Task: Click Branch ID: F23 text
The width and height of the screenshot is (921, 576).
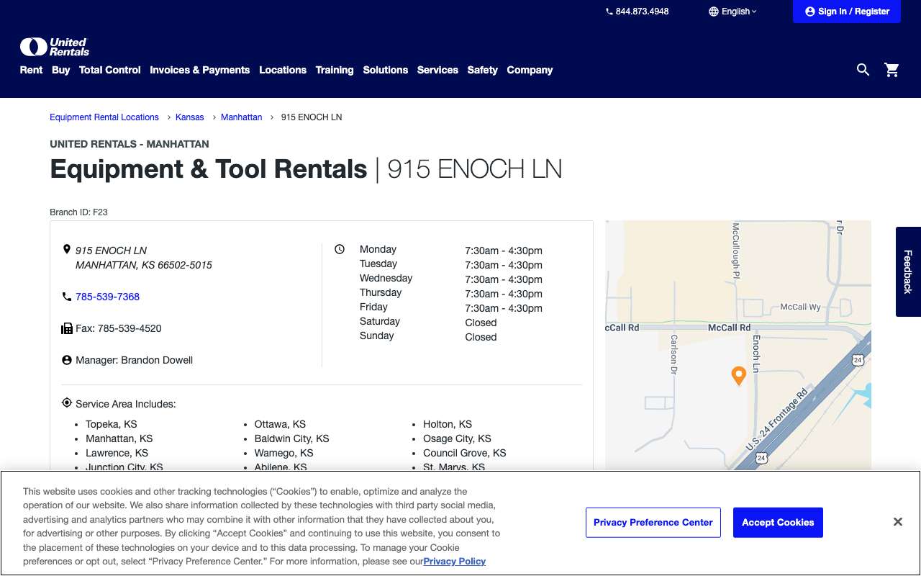Action: coord(78,212)
